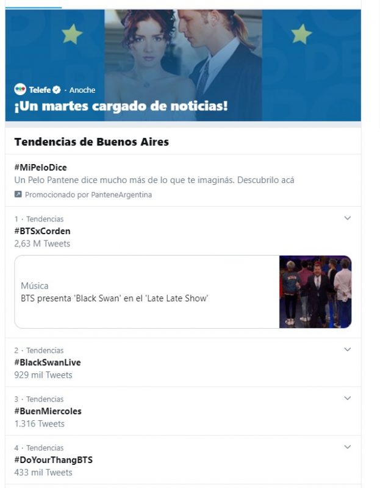Click the BTS Late Late Show thumbnail
Image resolution: width=380 pixels, height=488 pixels.
pos(315,292)
